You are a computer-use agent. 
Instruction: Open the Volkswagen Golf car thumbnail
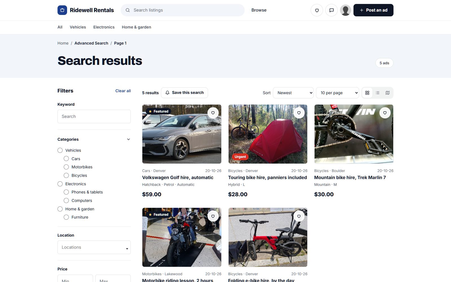pos(182,134)
